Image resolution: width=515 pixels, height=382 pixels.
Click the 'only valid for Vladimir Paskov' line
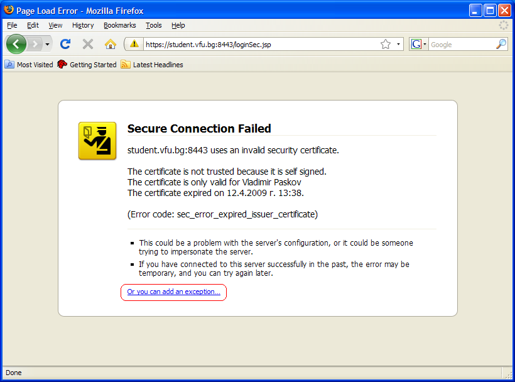pos(214,182)
